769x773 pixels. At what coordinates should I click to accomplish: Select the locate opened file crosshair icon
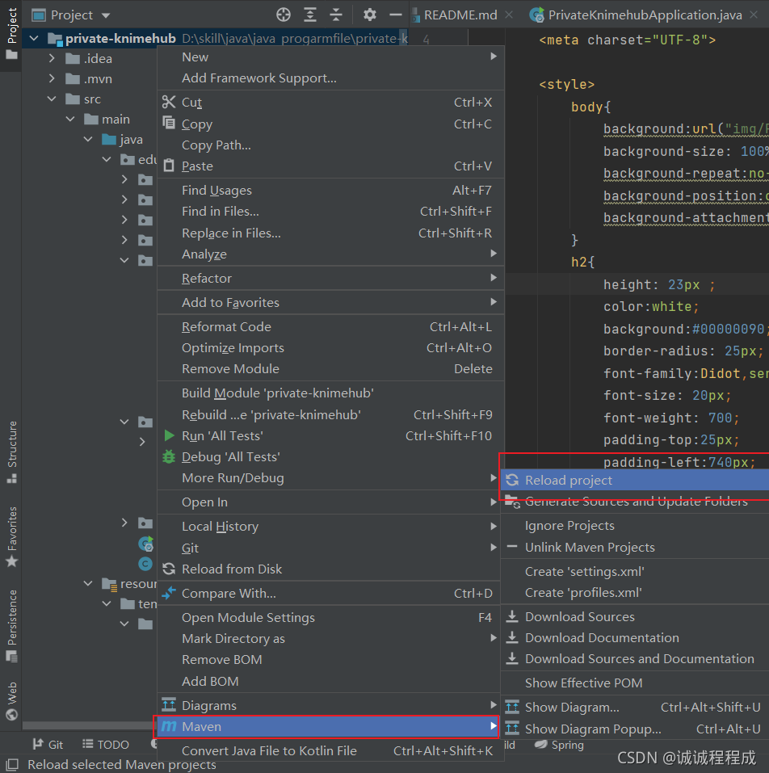pyautogui.click(x=283, y=14)
